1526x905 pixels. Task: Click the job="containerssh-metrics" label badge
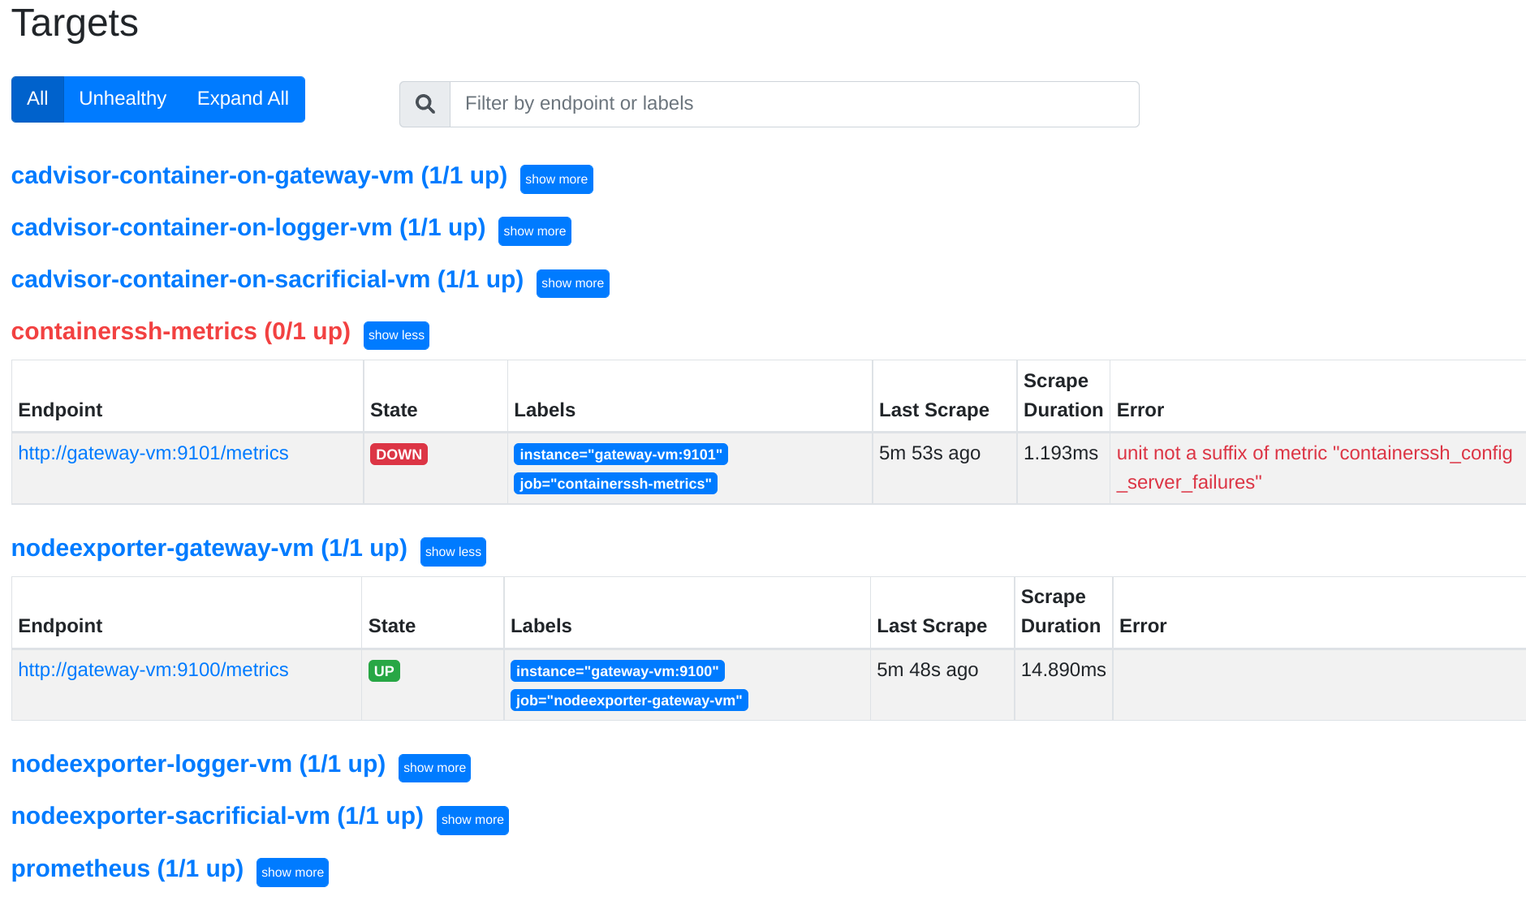click(x=615, y=483)
